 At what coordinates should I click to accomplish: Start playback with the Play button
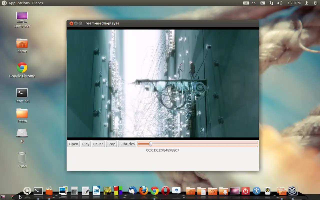pos(86,144)
